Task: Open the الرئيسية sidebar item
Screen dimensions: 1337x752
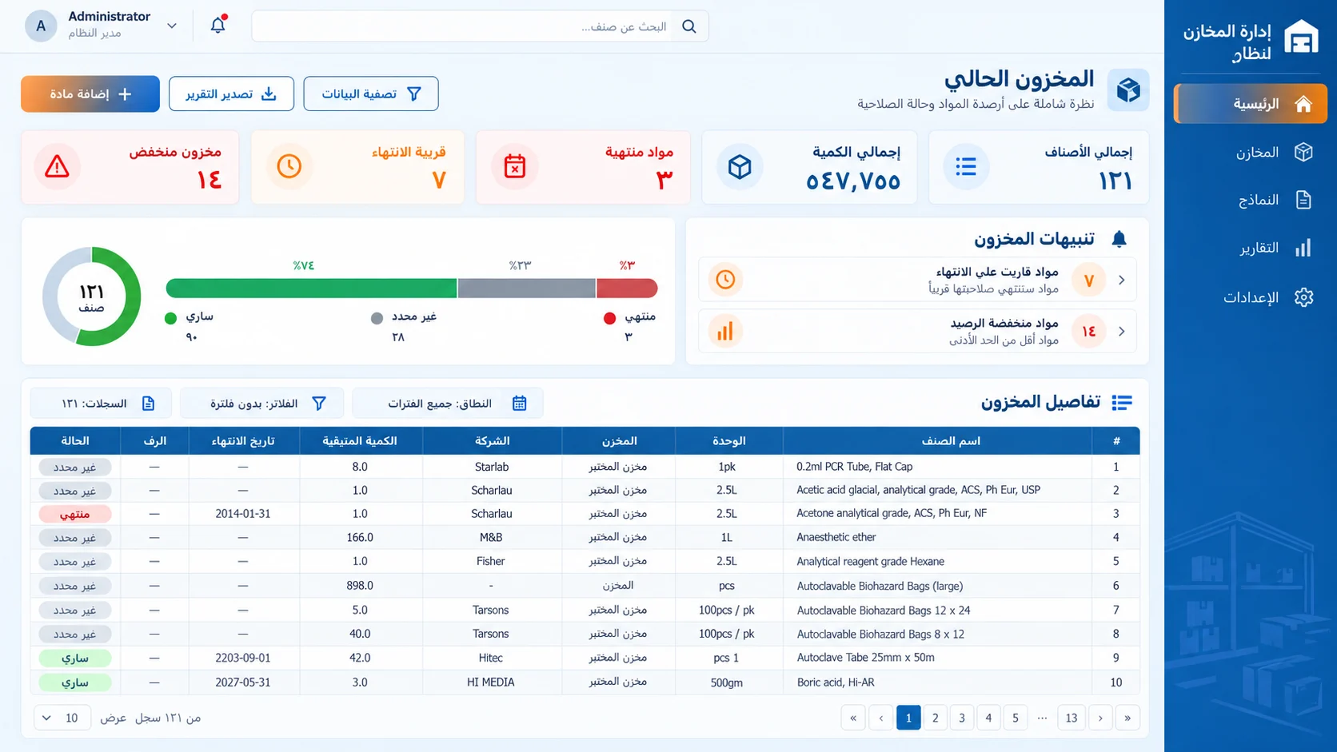Action: pyautogui.click(x=1250, y=104)
